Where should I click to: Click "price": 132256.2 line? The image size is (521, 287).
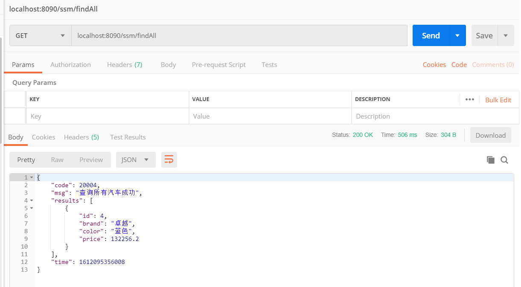click(109, 239)
